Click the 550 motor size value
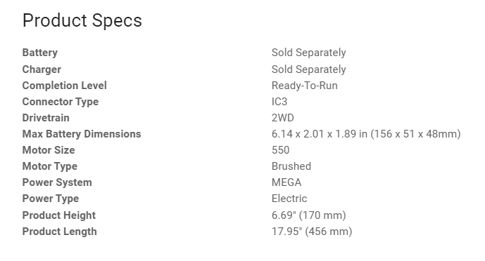 coord(281,150)
